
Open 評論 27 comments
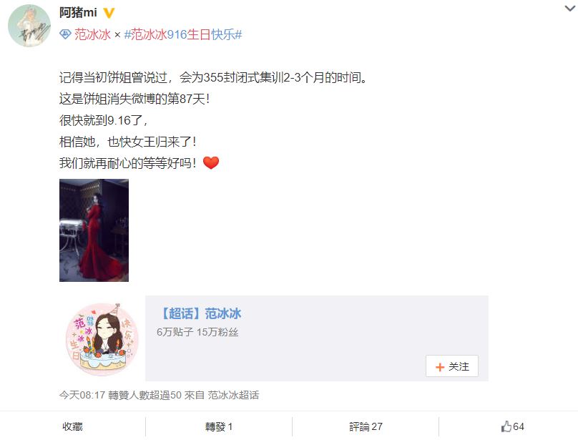366,426
